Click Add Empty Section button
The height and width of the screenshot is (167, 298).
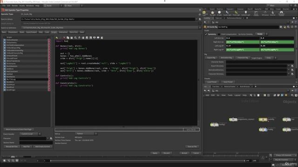[x=42, y=147]
